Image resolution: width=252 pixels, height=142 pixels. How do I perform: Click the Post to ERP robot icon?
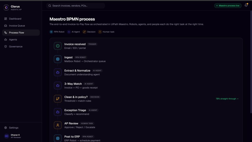58,138
